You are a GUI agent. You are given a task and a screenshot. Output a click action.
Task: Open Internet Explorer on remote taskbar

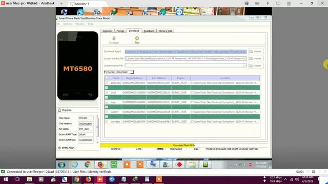click(75, 165)
